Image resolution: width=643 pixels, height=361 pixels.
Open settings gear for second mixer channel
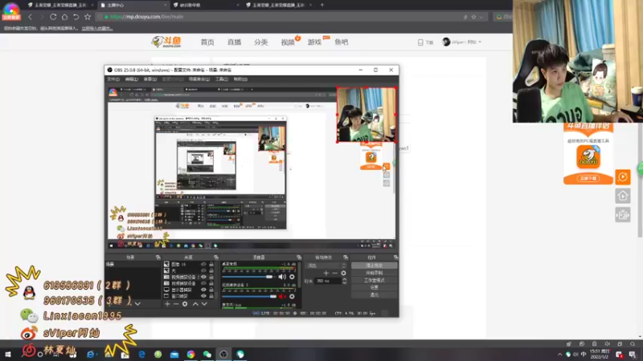pos(292,296)
